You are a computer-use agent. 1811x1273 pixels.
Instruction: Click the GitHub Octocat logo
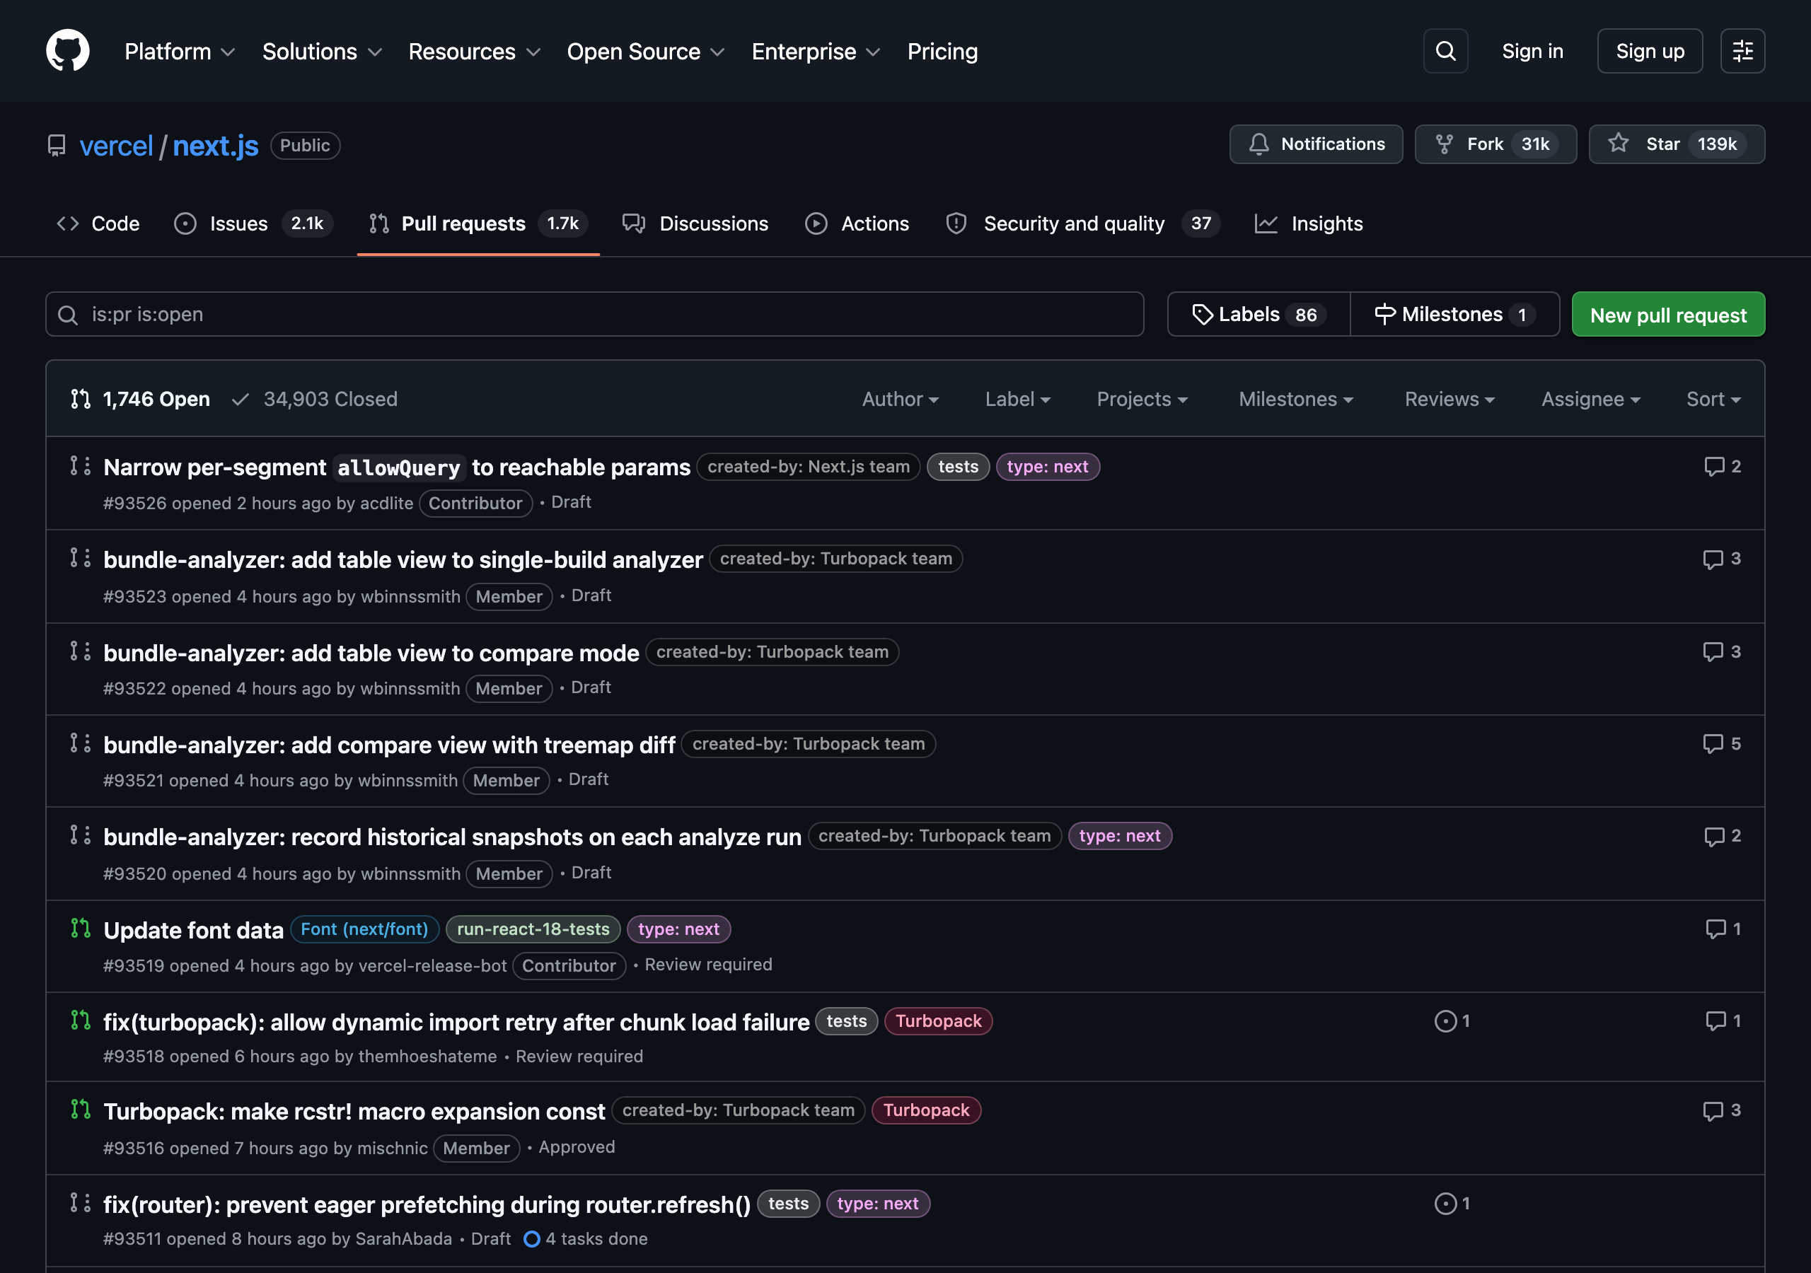(x=68, y=50)
